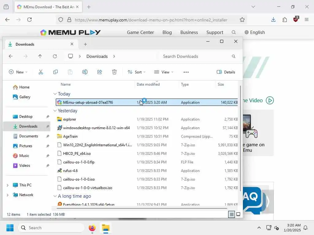The height and width of the screenshot is (235, 314).
Task: Click the Rename icon in Explorer toolbar
Action: click(85, 72)
